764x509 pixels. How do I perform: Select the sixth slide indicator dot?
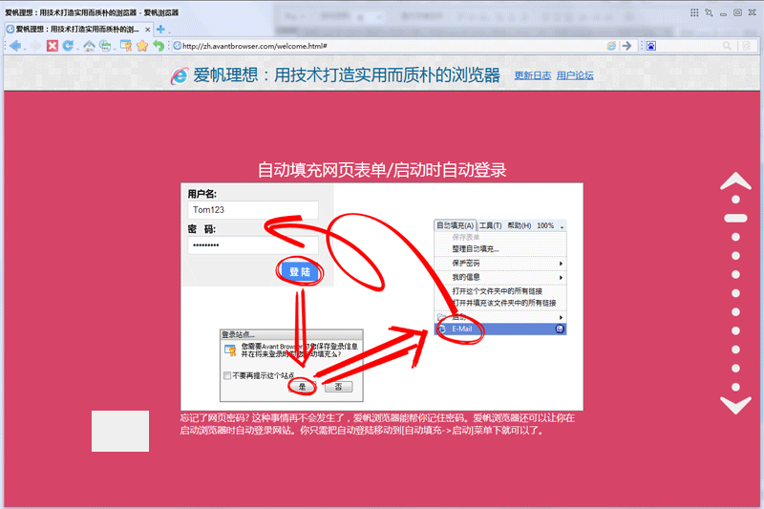click(x=735, y=293)
